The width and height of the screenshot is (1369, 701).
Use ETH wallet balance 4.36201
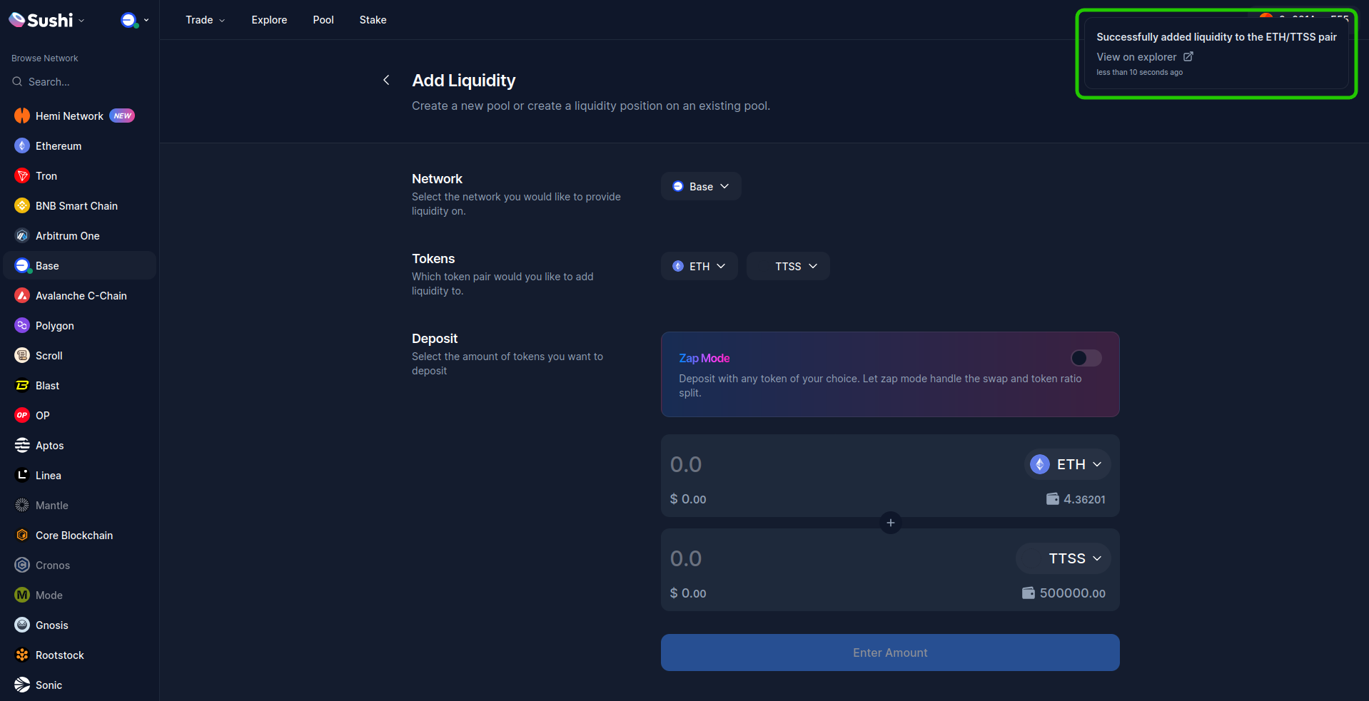[1076, 499]
